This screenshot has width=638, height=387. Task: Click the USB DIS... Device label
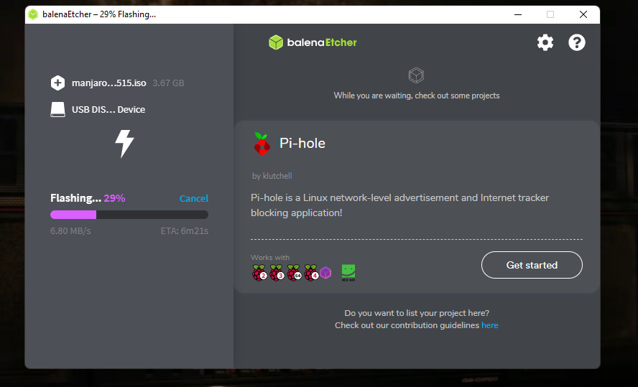[108, 109]
